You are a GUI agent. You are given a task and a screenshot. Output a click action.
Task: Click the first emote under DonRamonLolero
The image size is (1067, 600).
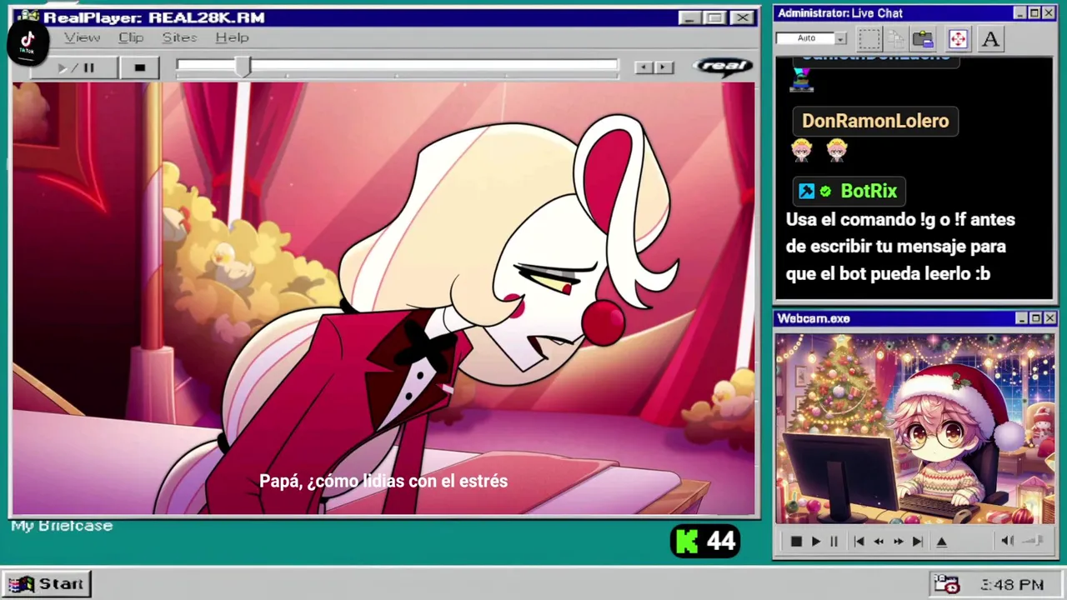pos(802,150)
